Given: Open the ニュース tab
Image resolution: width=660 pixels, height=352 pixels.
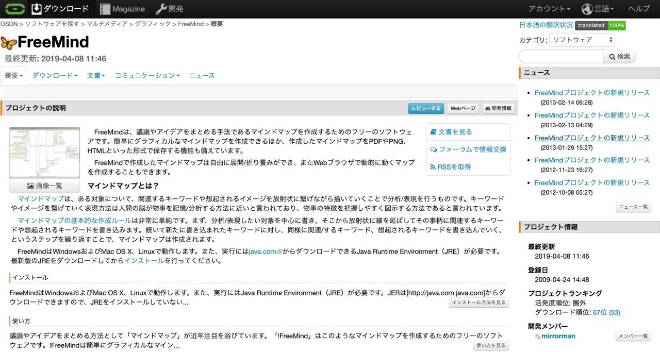Looking at the screenshot, I should point(202,76).
